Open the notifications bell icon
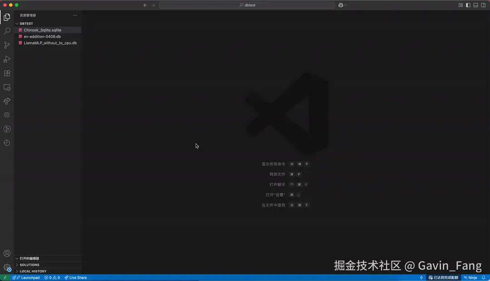This screenshot has width=490, height=281. pos(484,277)
